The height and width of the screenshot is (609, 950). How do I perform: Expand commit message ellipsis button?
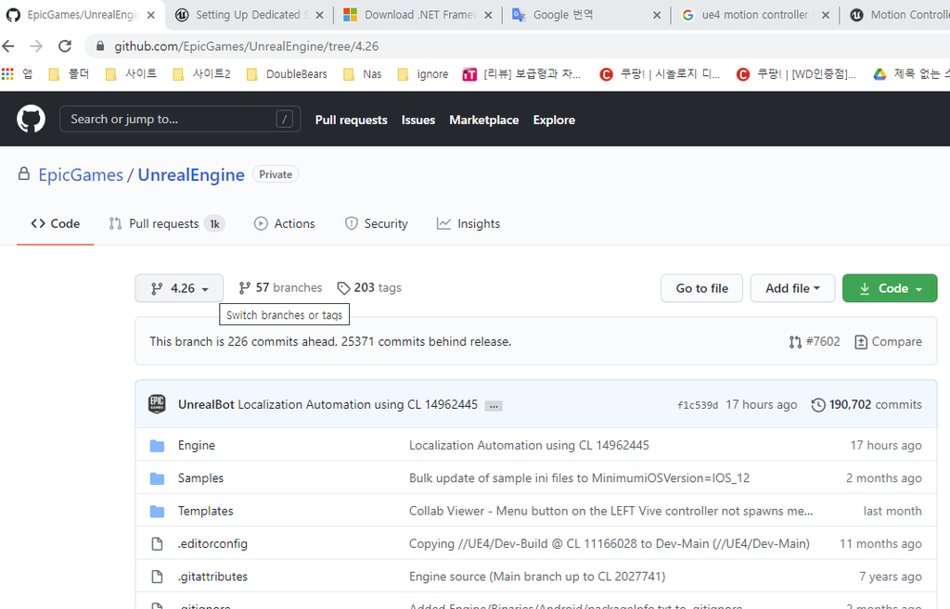pyautogui.click(x=494, y=406)
